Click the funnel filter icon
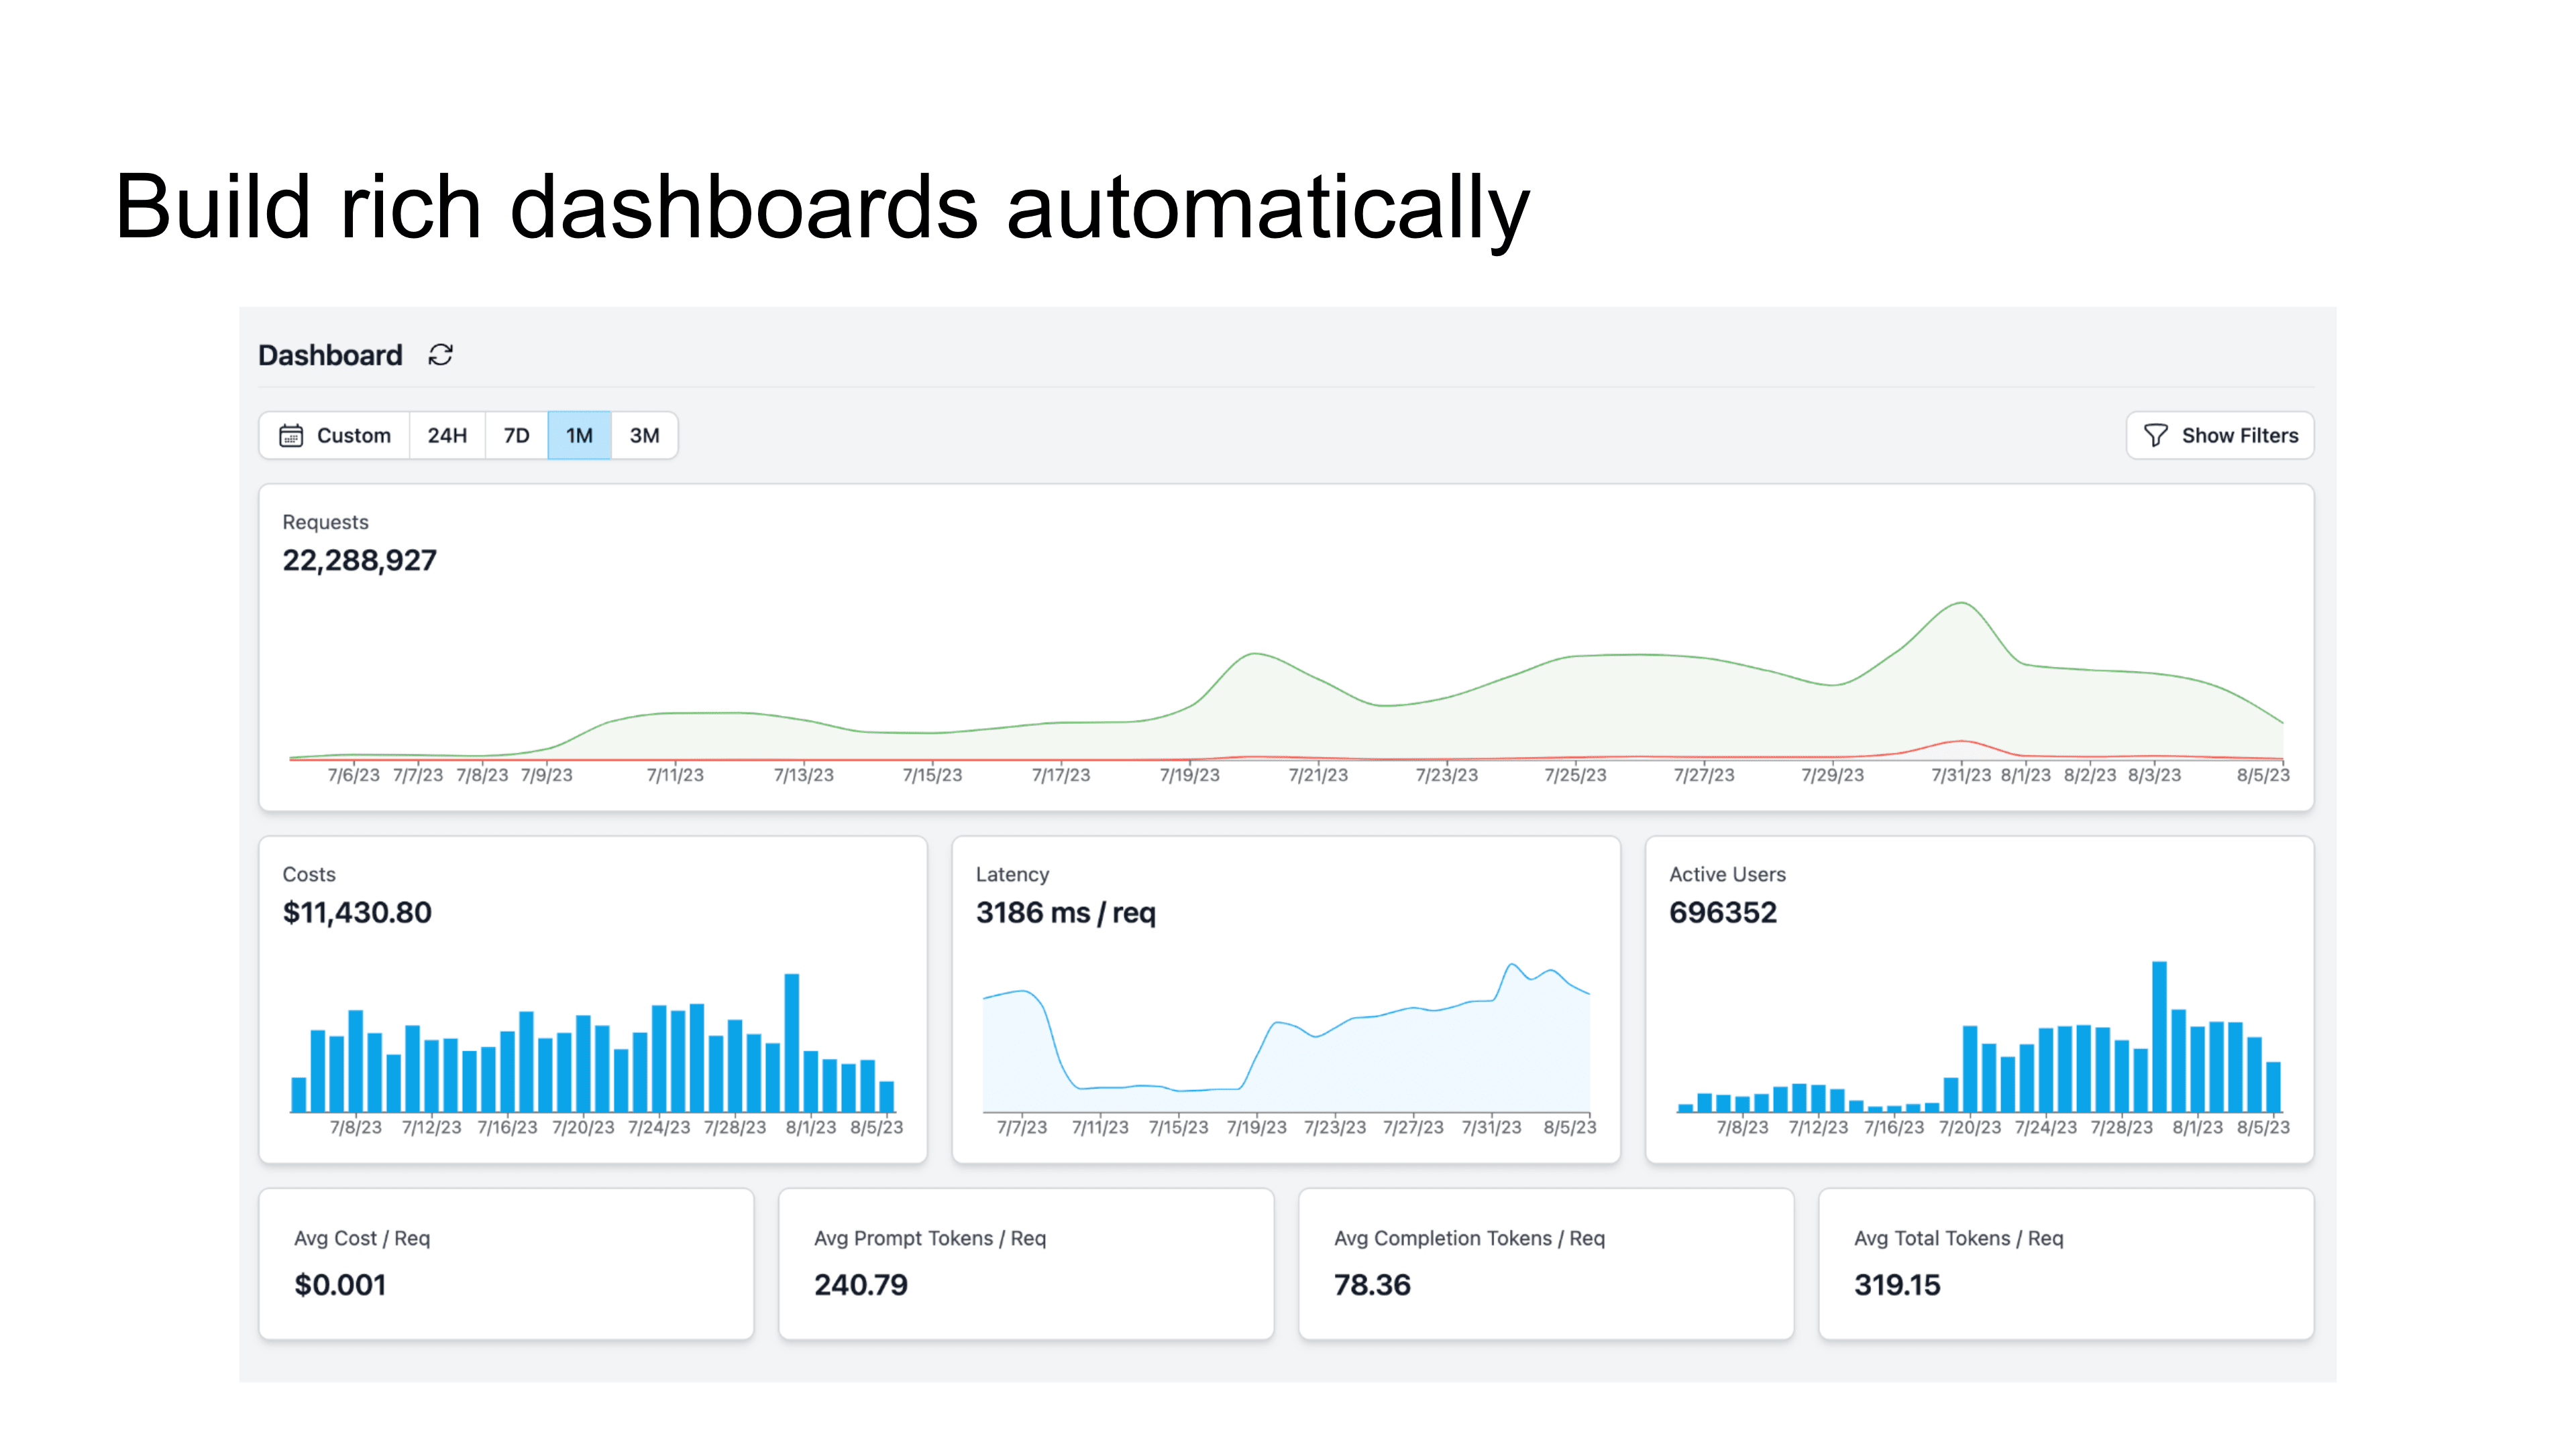 tap(2155, 436)
